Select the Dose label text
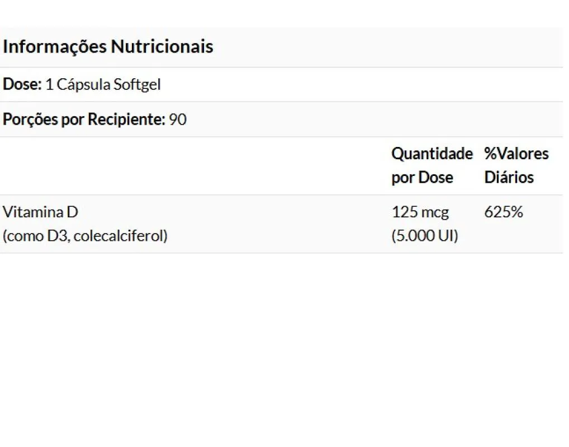Screen dimensions: 569x447 (x=22, y=84)
